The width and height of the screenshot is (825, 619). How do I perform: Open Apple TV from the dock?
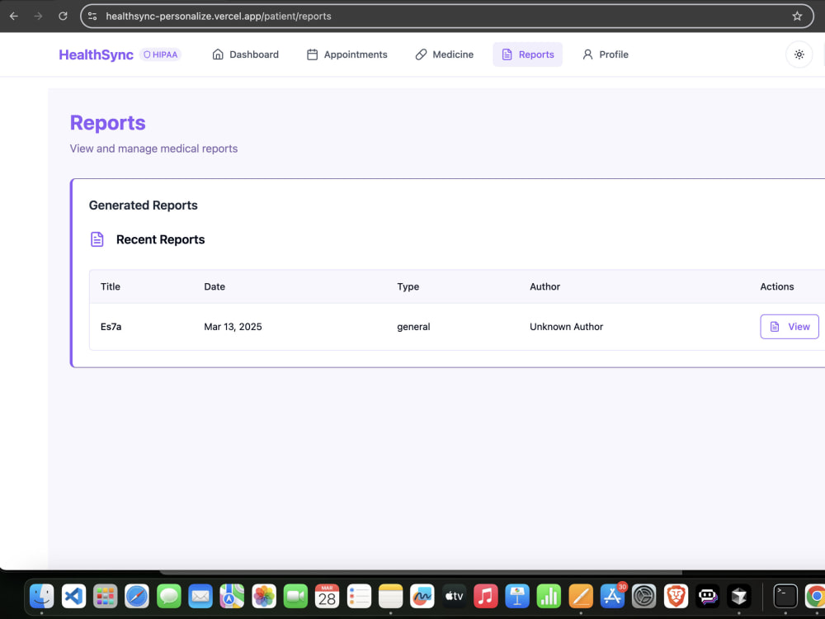coord(454,597)
